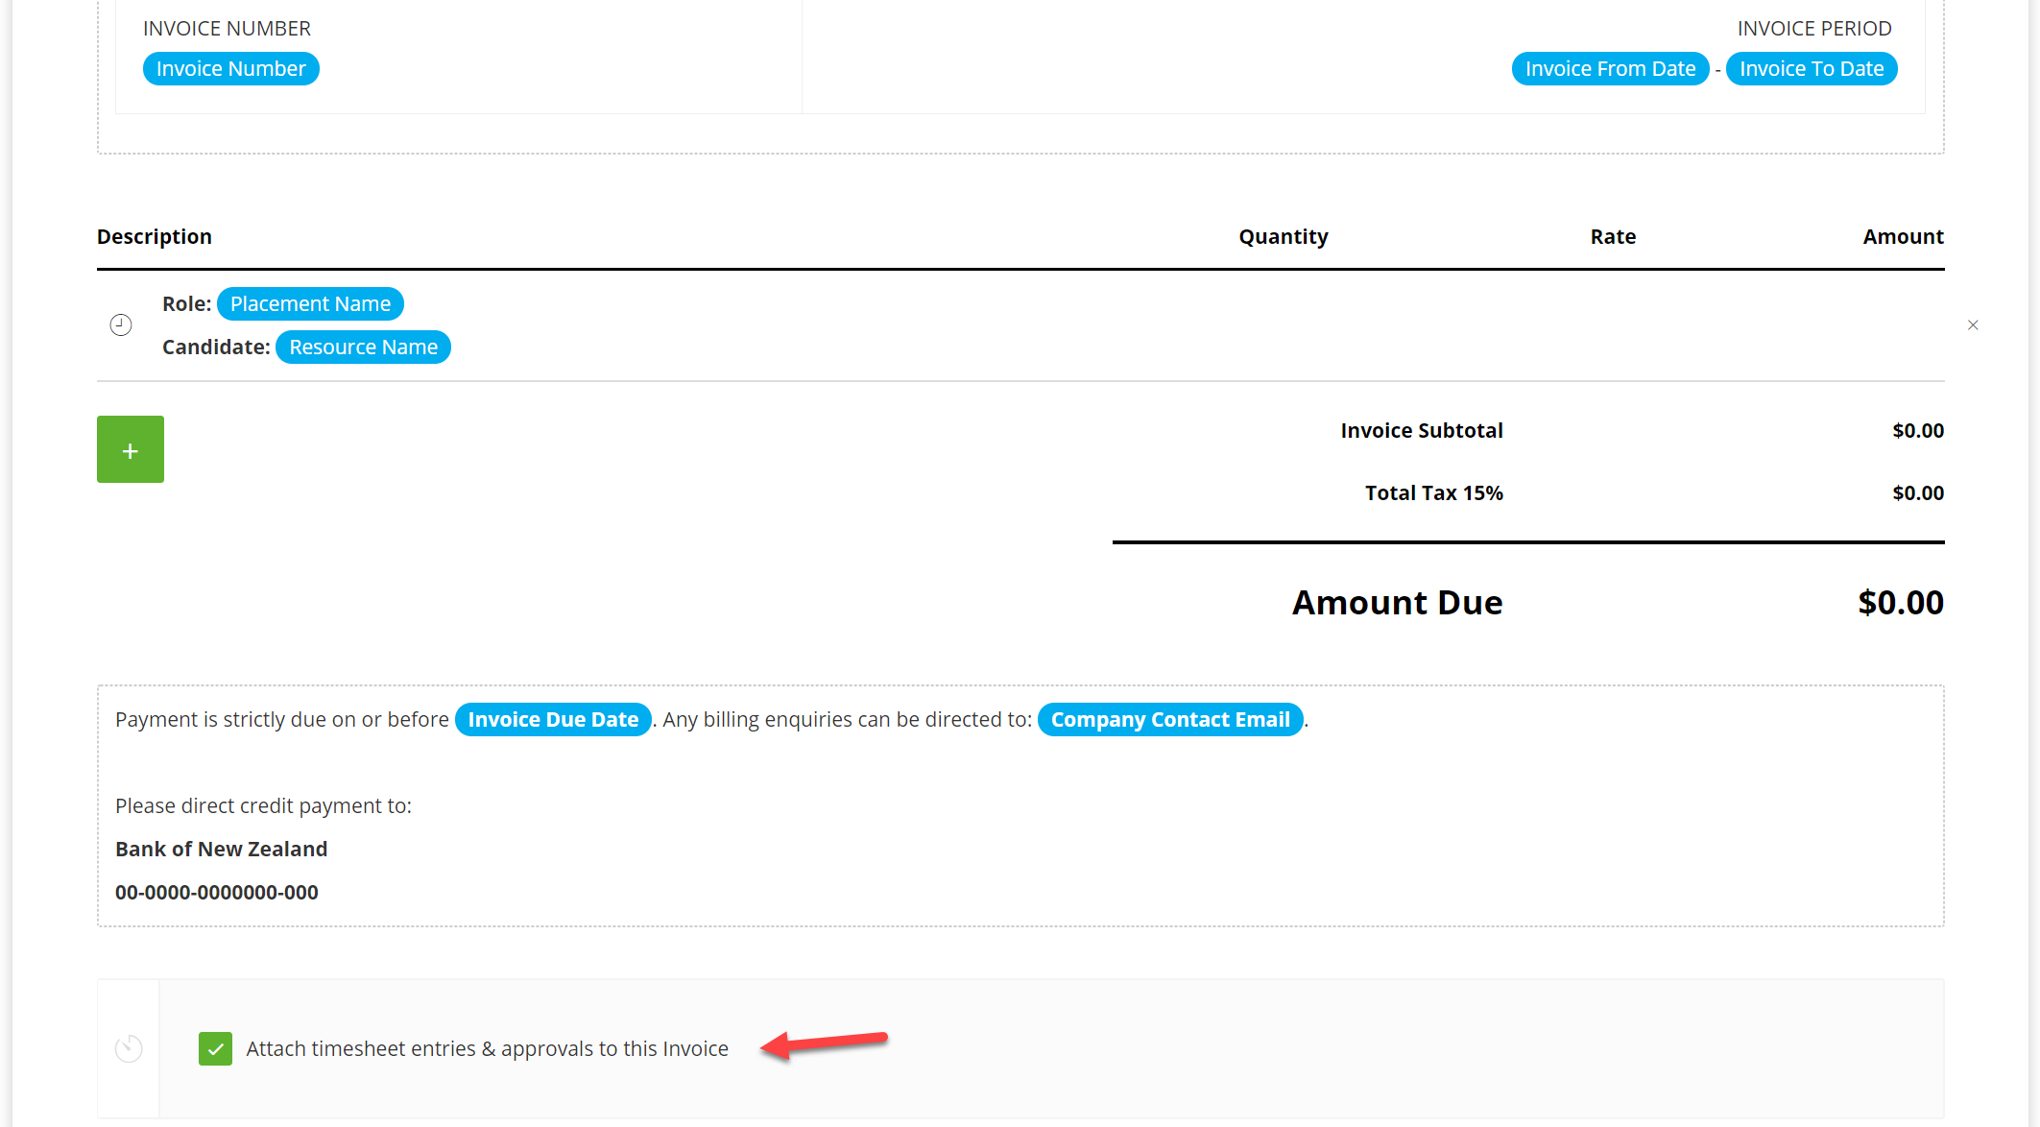Click the Company Contact Email tag

[x=1170, y=720]
